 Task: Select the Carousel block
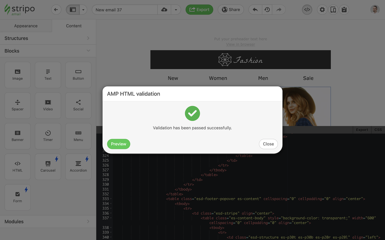[x=48, y=167]
